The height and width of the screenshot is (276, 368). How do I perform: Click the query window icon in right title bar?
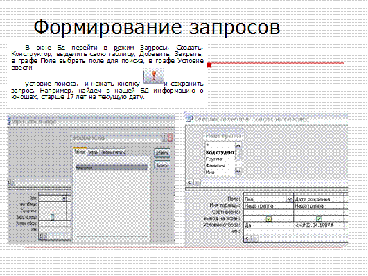coord(189,119)
